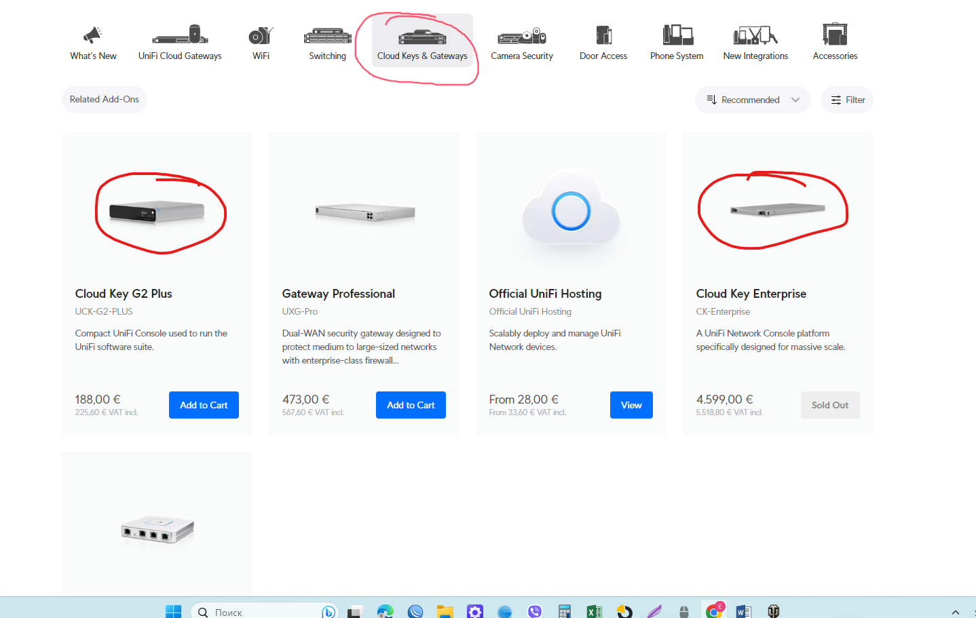Viewport: 976px width, 618px height.
Task: Add Gateway Professional to cart
Action: 411,405
